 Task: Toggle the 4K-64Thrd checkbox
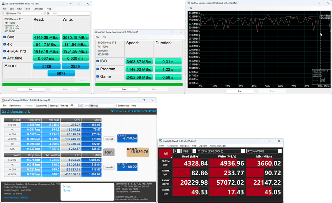5,51
